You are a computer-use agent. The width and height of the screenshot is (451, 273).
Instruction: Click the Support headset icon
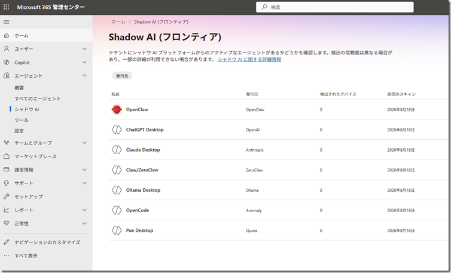7,183
